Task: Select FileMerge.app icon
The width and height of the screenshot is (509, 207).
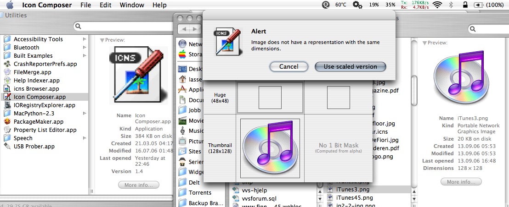Action: pos(7,72)
